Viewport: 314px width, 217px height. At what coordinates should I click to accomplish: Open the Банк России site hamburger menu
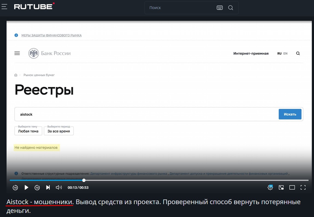tap(17, 53)
